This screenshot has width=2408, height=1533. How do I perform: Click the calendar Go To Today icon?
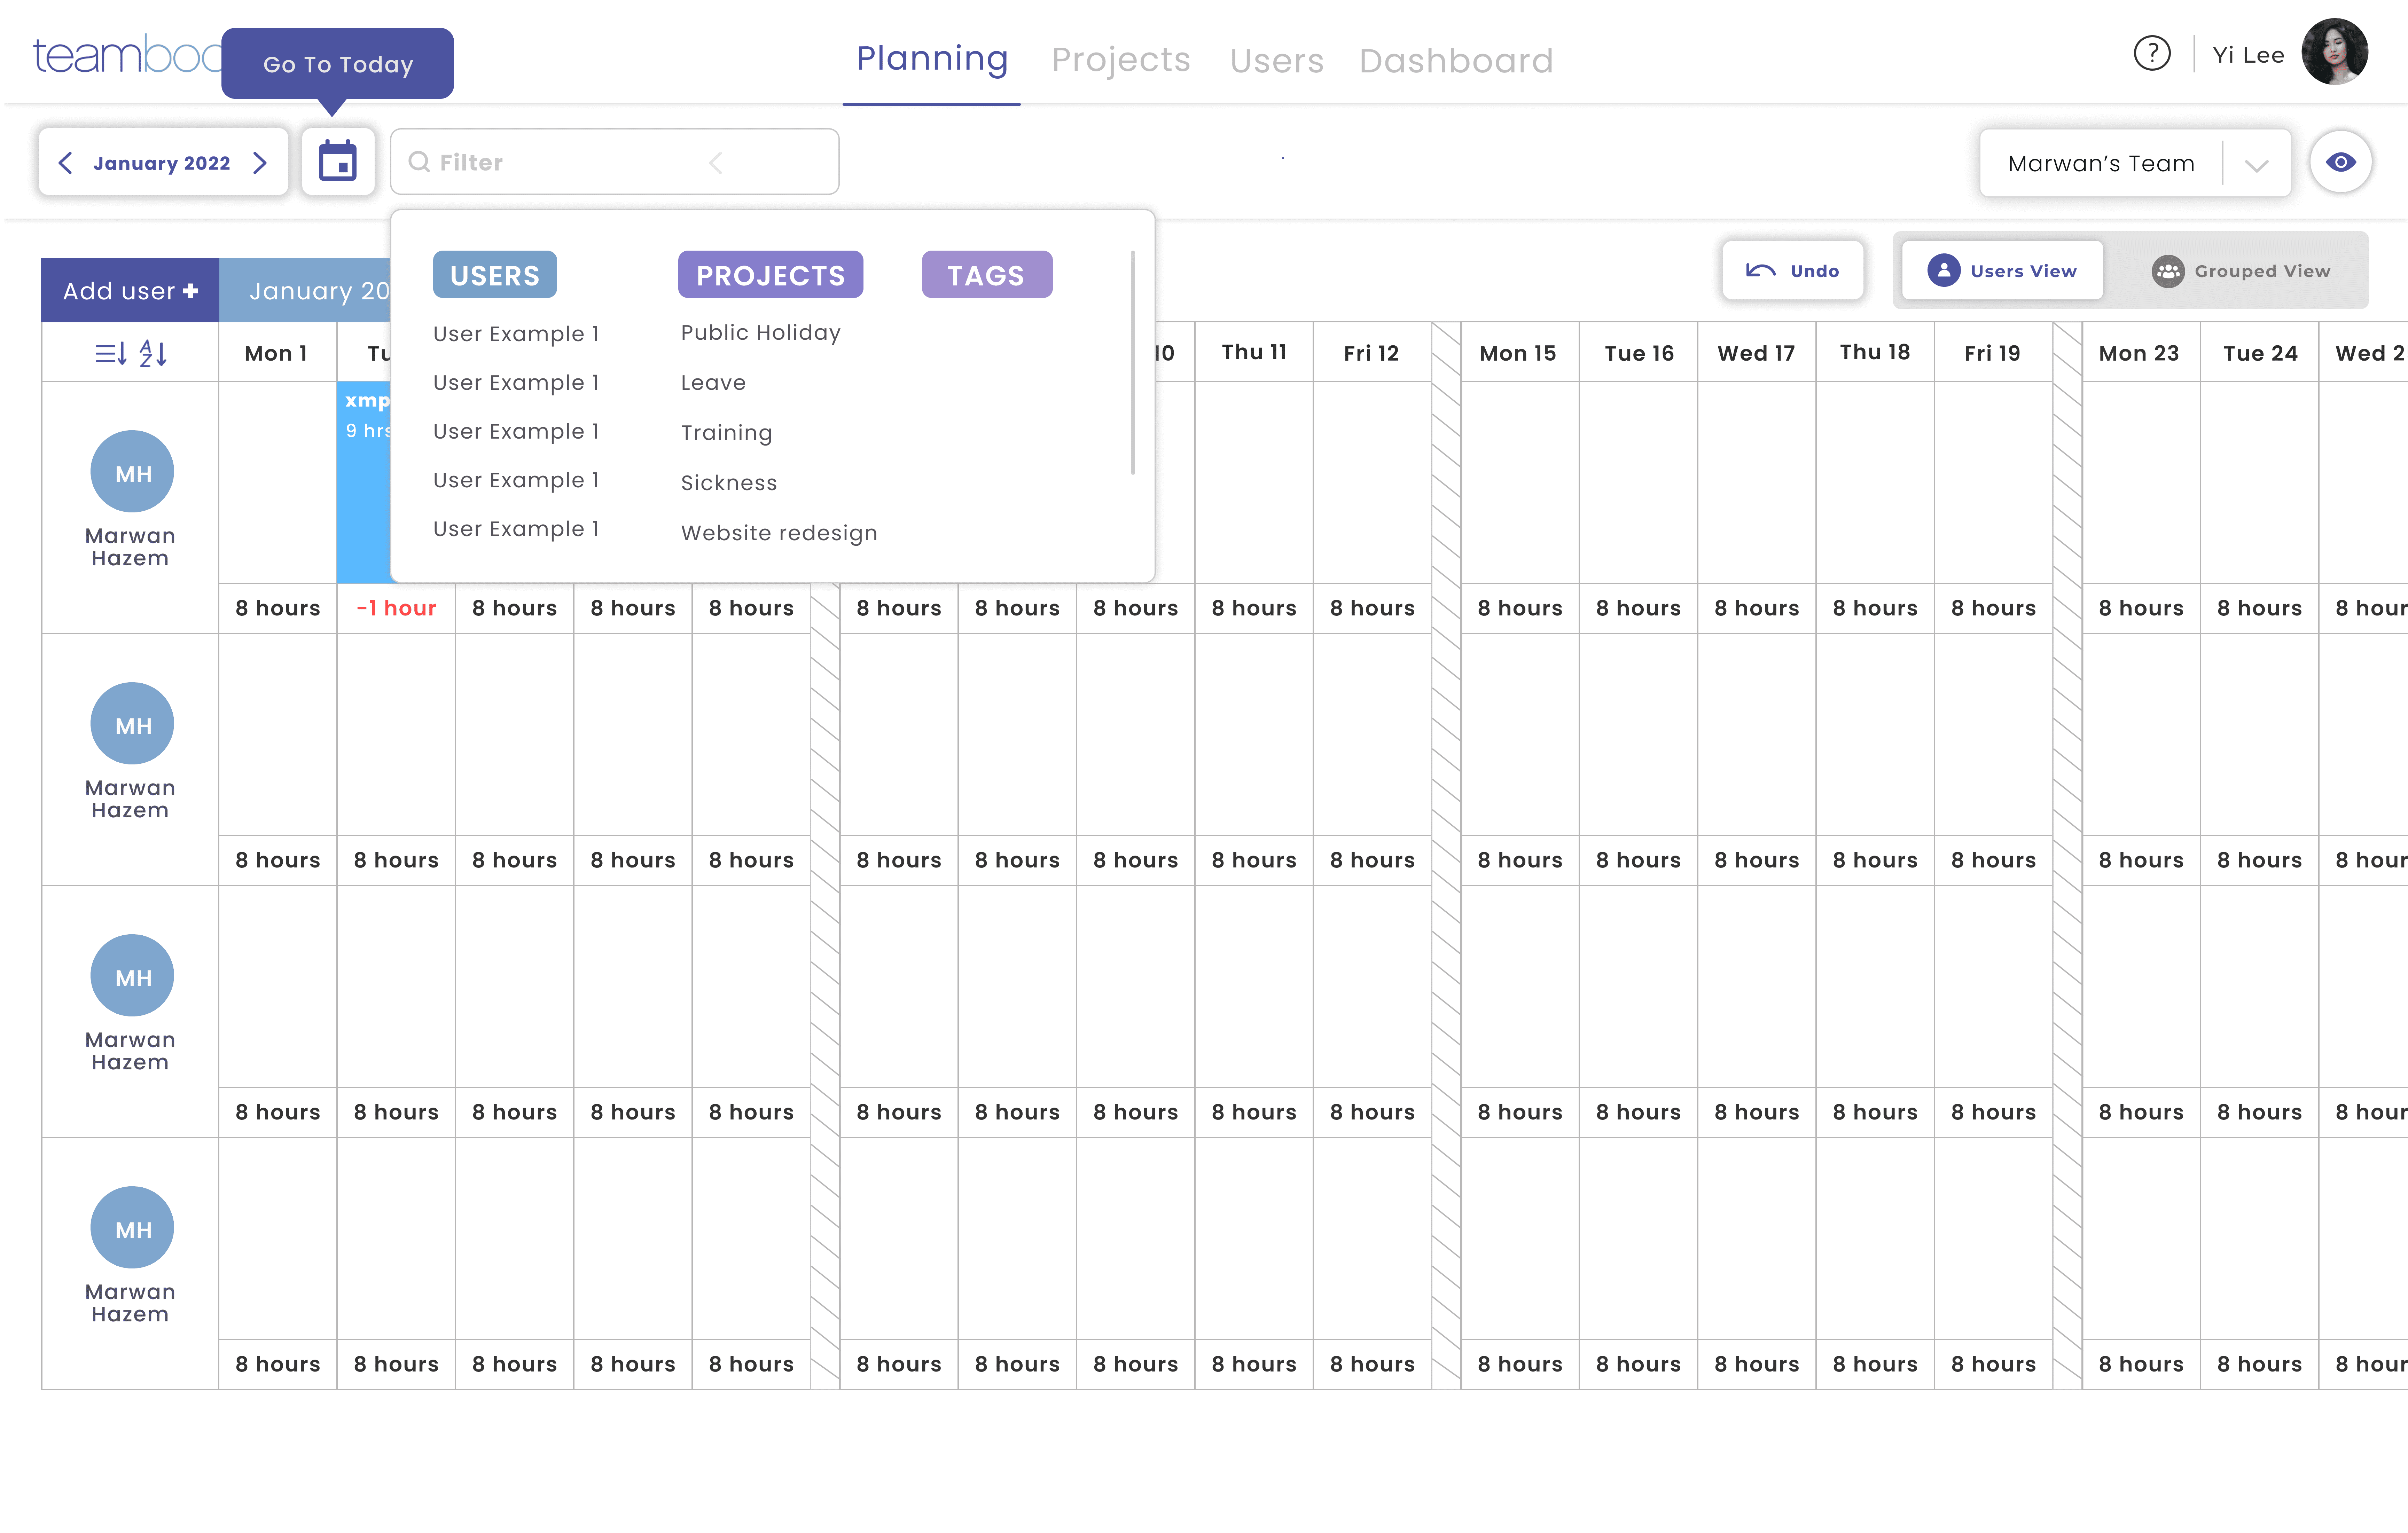pos(337,162)
